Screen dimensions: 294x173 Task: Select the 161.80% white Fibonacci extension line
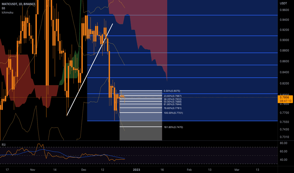tap(141, 127)
